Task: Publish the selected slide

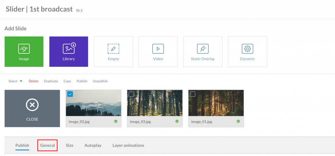Action: 82,81
